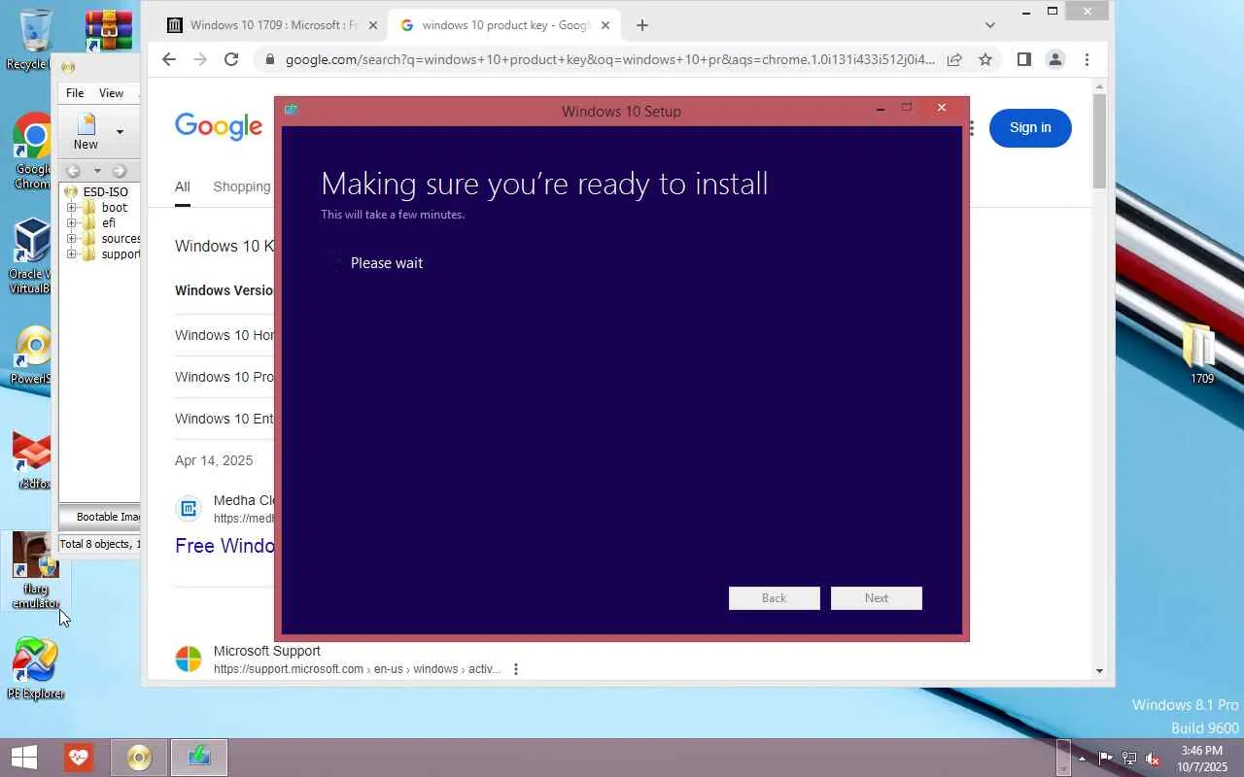Select the efi folder in the tree

109,223
